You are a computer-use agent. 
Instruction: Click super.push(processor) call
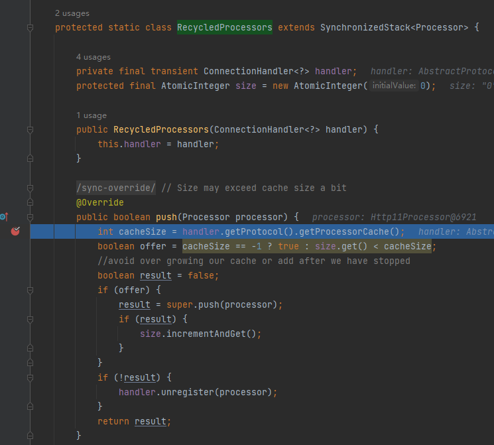[x=224, y=305]
